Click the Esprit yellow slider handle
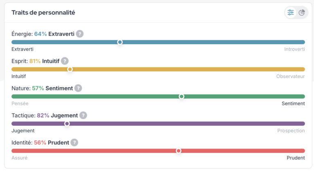The width and height of the screenshot is (314, 171). (70, 70)
